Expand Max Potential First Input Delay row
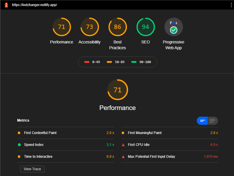 click(170, 157)
